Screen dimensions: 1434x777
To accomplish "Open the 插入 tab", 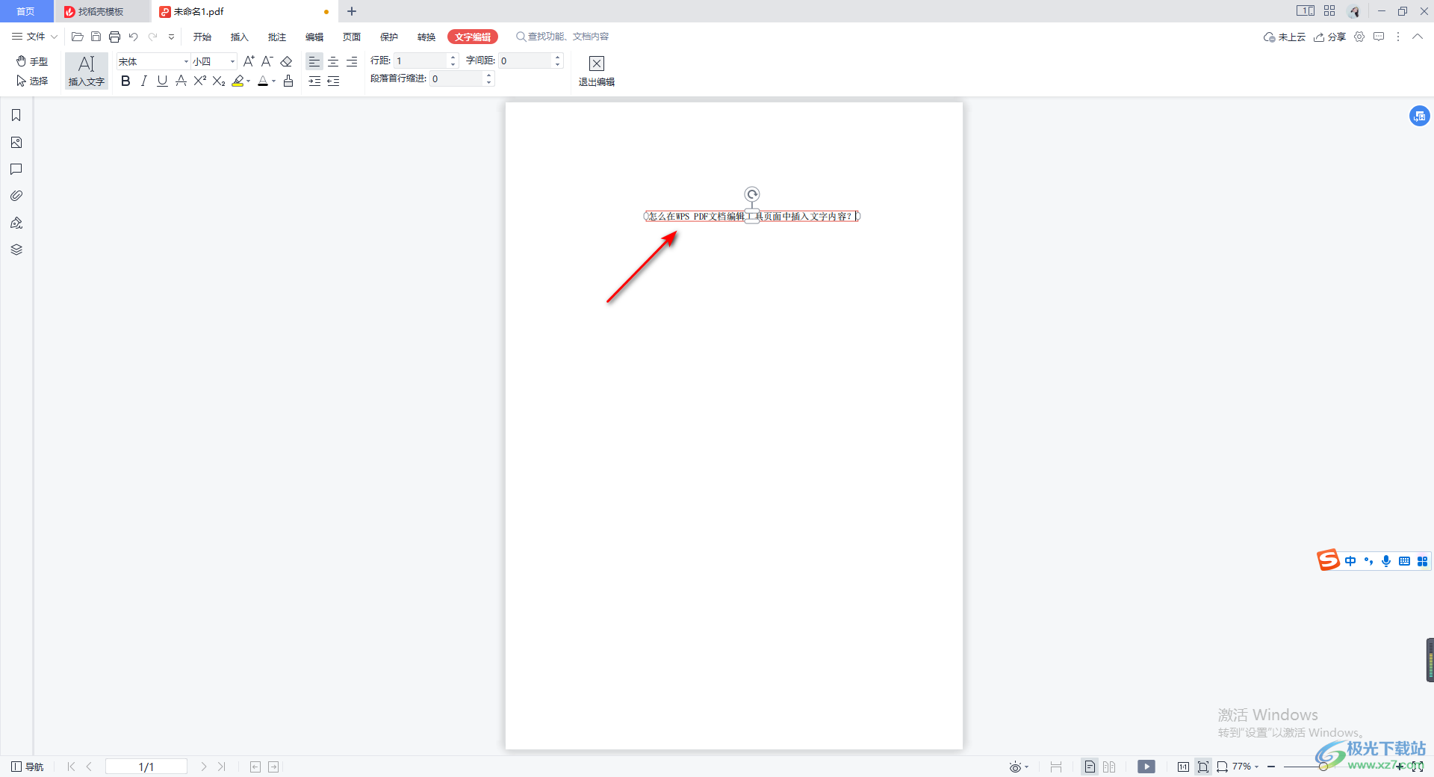I will (240, 37).
